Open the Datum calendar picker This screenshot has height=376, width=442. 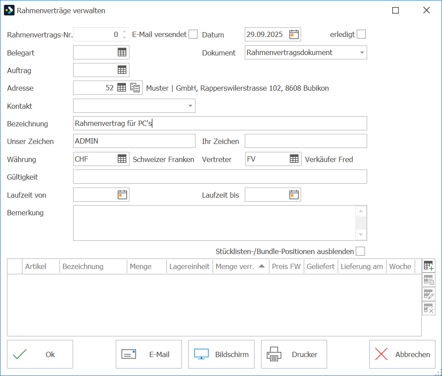click(x=294, y=34)
